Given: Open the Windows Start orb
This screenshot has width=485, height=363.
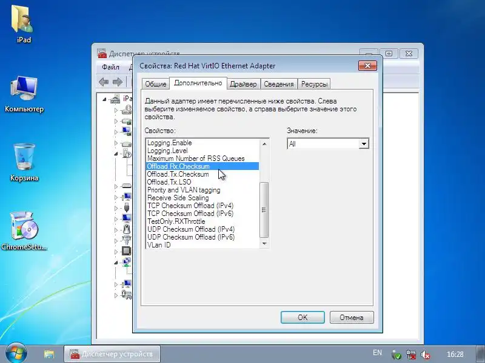Looking at the screenshot, I should (16, 353).
